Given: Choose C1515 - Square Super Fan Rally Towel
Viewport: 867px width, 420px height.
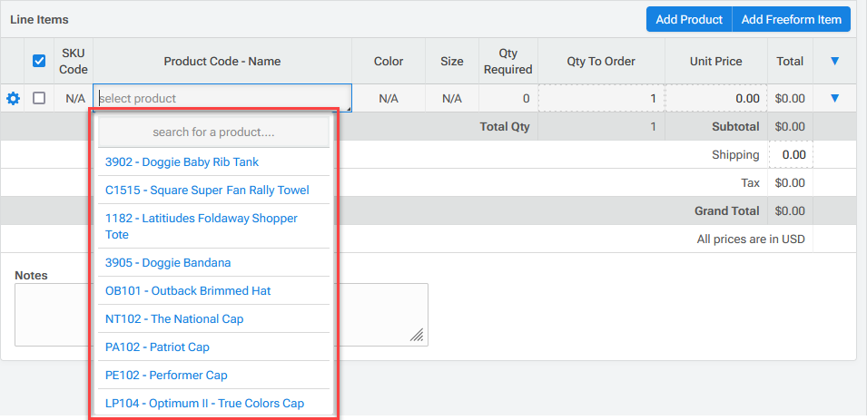Looking at the screenshot, I should [207, 190].
